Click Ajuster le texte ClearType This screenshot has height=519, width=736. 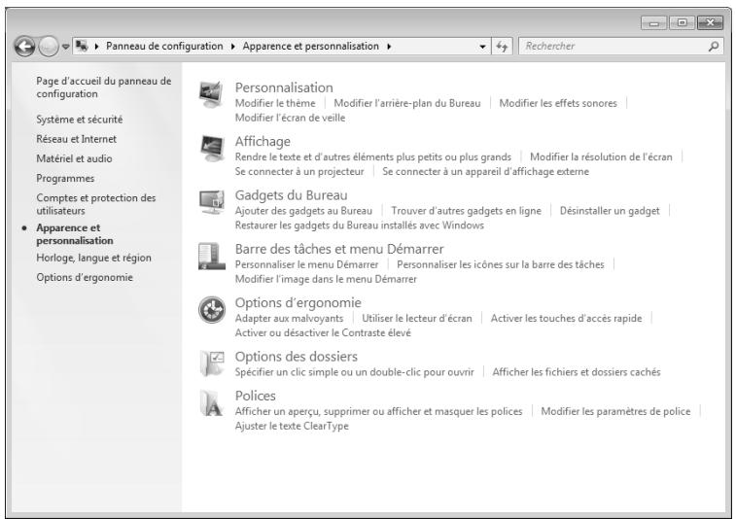tap(292, 426)
